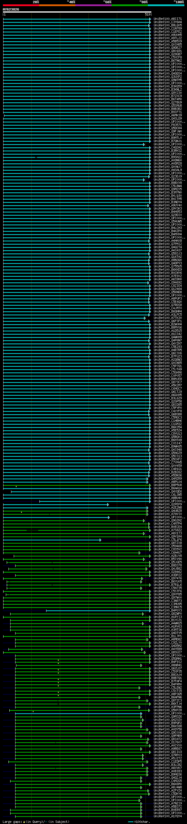
Task: Click hit label UniRef100_B6AA14
Action: tap(168, 488)
